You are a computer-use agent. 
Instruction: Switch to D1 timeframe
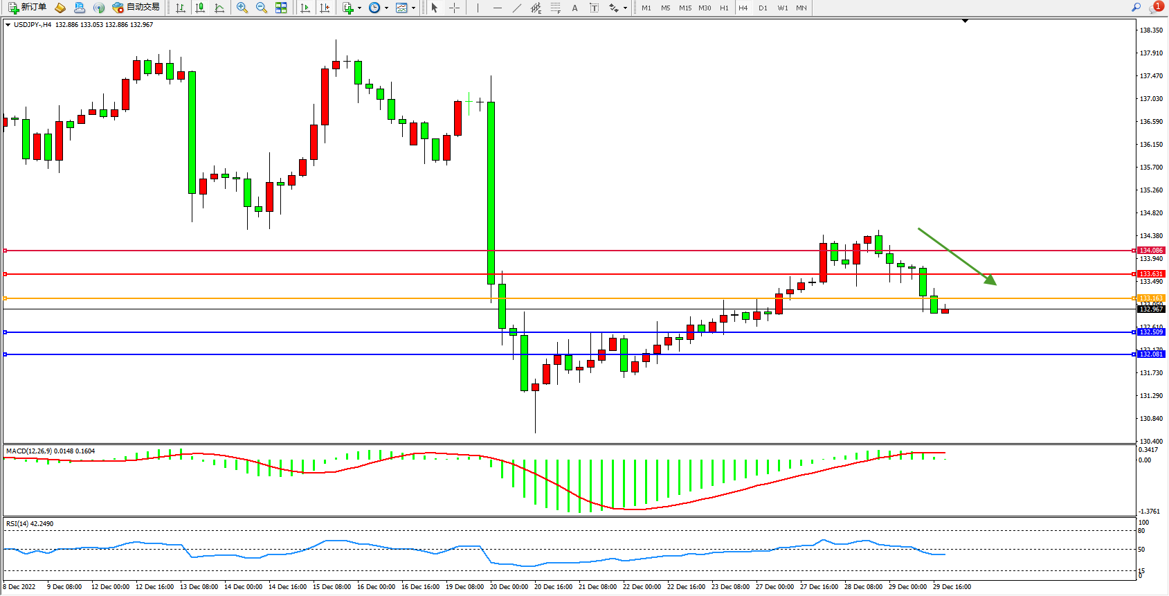pos(763,8)
